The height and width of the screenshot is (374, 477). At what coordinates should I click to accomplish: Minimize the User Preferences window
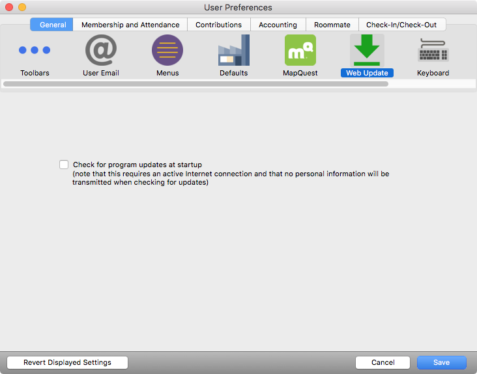(x=22, y=7)
